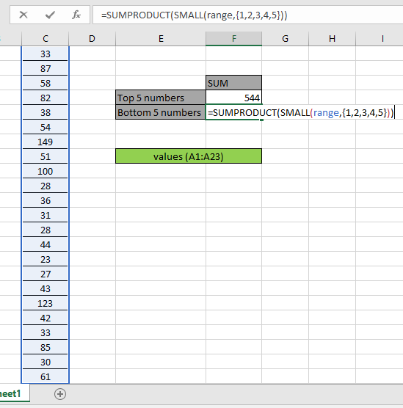Select the green 'values (A1:A23)' cell
This screenshot has width=403, height=408.
(189, 156)
